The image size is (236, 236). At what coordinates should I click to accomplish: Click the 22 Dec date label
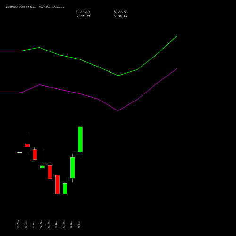[26, 224]
